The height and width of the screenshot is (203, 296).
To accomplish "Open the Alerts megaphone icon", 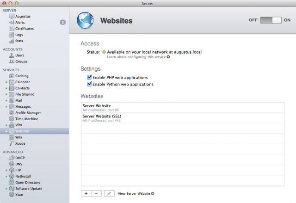I will [12, 23].
